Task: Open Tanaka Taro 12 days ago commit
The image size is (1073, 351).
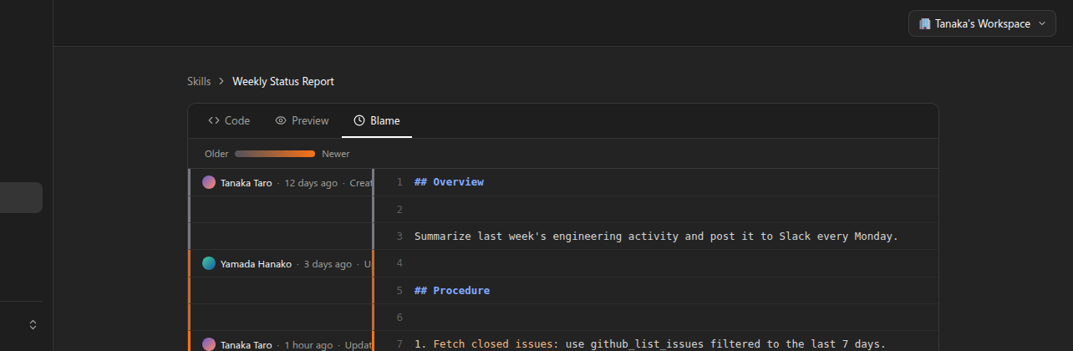Action: point(281,182)
